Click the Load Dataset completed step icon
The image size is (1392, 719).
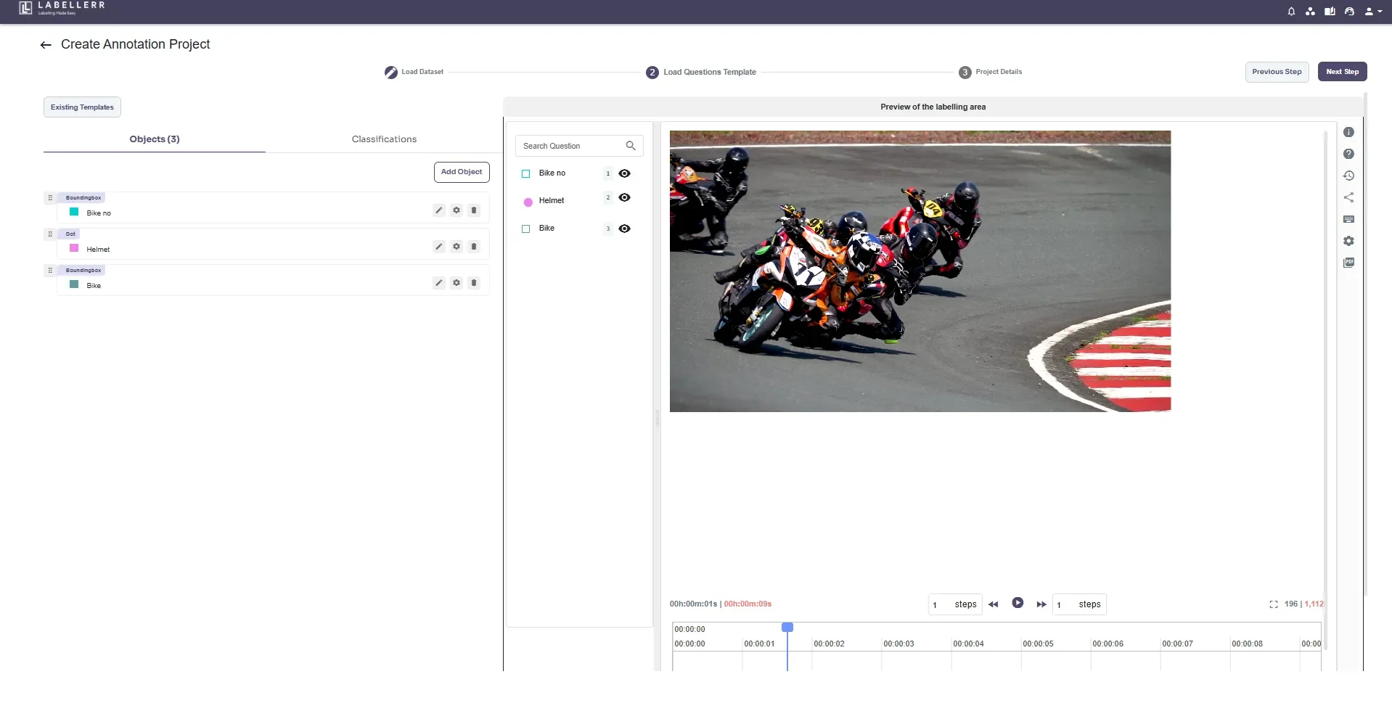point(390,73)
